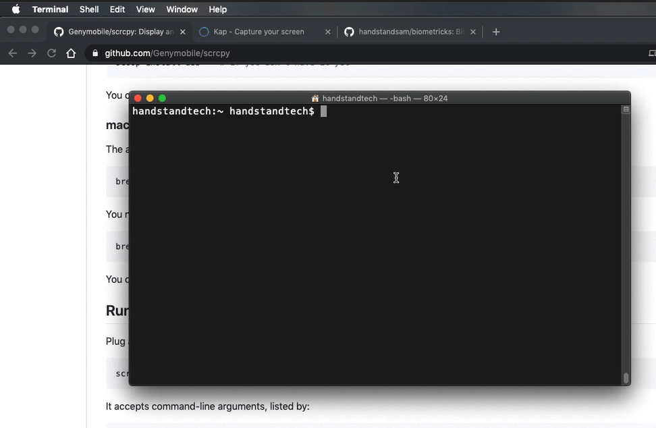Click the Terminal window scrollbar
The image size is (656, 428).
[x=625, y=243]
